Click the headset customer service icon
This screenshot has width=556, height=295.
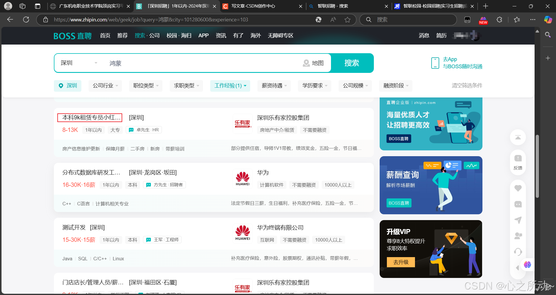click(x=518, y=252)
